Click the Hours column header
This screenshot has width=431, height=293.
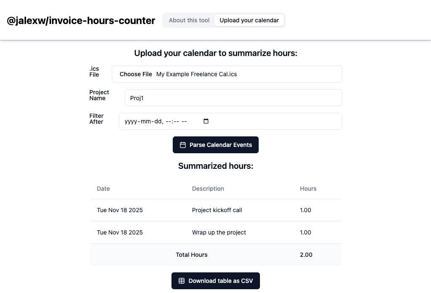point(308,189)
